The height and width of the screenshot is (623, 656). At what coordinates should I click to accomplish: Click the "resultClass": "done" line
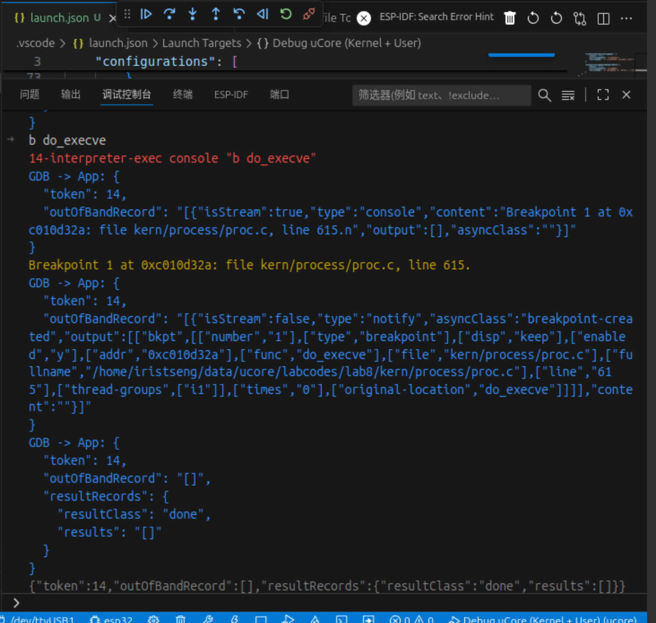(134, 514)
